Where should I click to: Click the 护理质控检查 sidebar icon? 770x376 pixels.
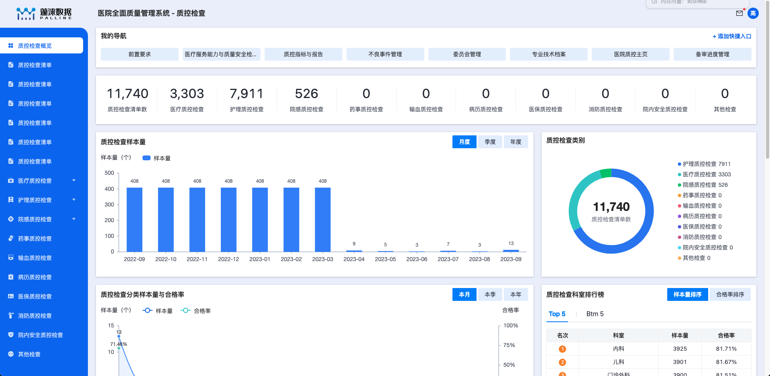pos(11,200)
